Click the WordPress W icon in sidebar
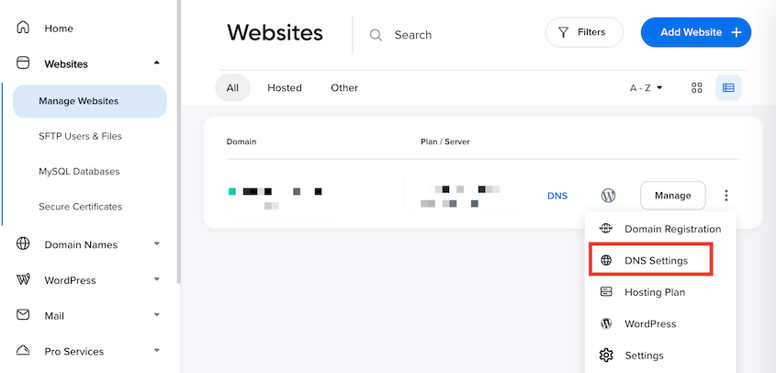 click(x=23, y=279)
